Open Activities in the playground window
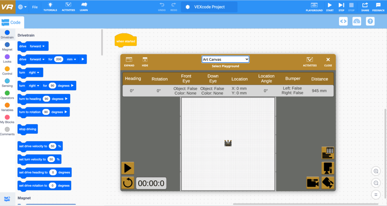387x206 pixels. click(310, 62)
